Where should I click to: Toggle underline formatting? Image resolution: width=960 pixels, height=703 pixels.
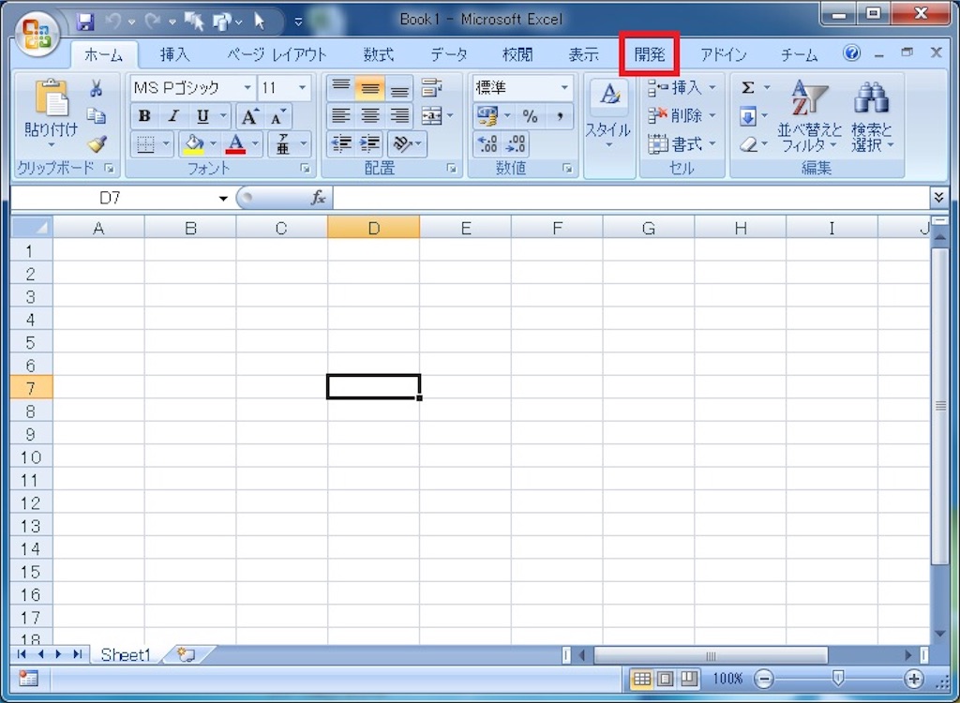click(x=202, y=115)
